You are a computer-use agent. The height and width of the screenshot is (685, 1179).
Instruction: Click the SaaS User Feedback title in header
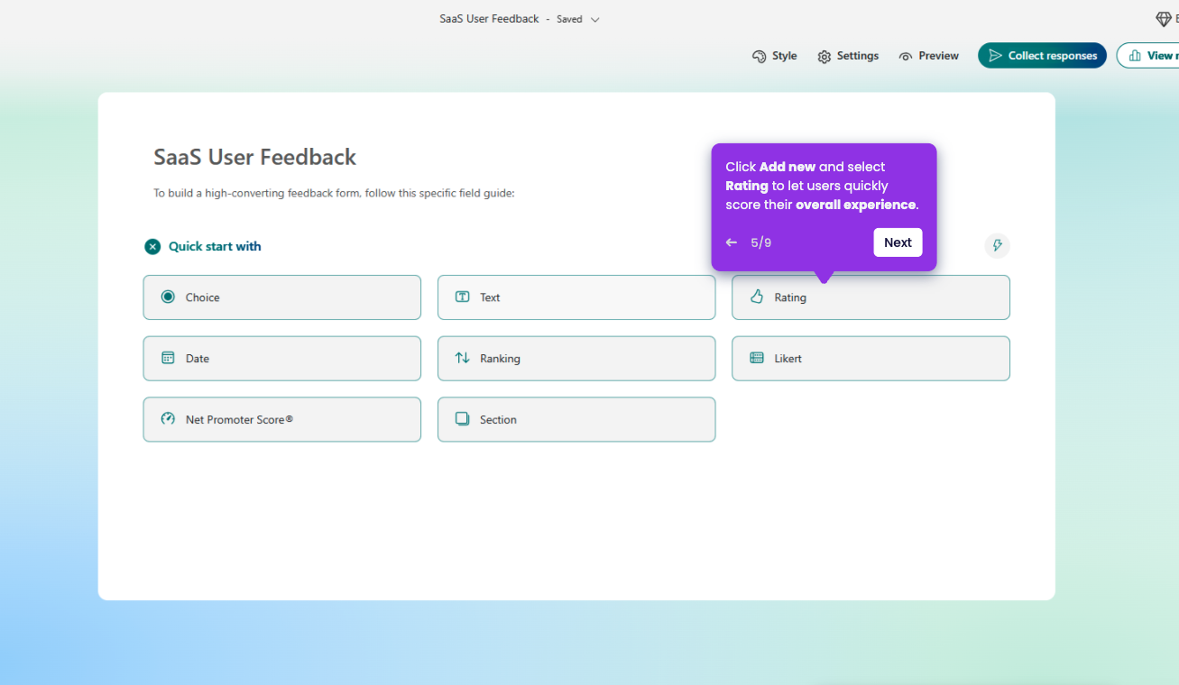click(489, 19)
